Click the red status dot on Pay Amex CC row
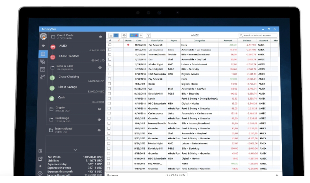This screenshot has height=183, width=310. coord(128,45)
